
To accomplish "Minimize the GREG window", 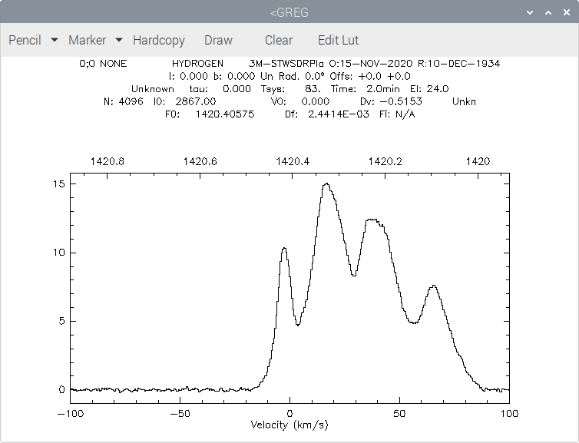I will click(x=530, y=12).
